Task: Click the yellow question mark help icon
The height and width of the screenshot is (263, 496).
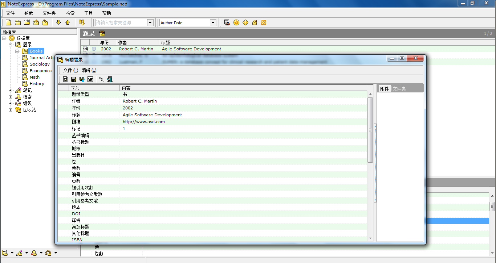Action: 236,22
